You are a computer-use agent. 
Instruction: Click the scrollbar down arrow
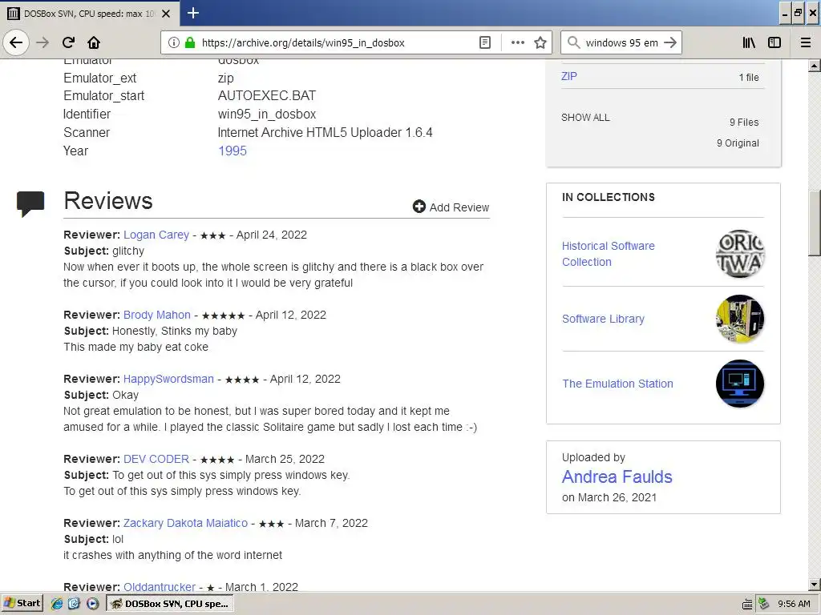[x=815, y=585]
